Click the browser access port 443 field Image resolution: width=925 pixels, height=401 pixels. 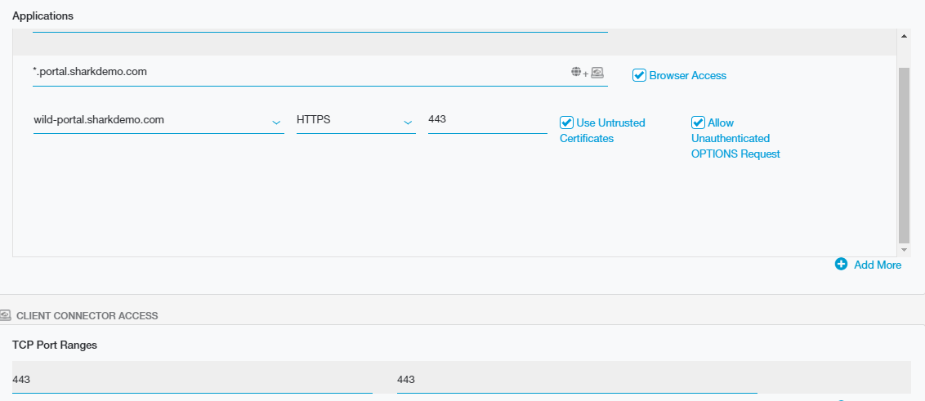pyautogui.click(x=486, y=120)
